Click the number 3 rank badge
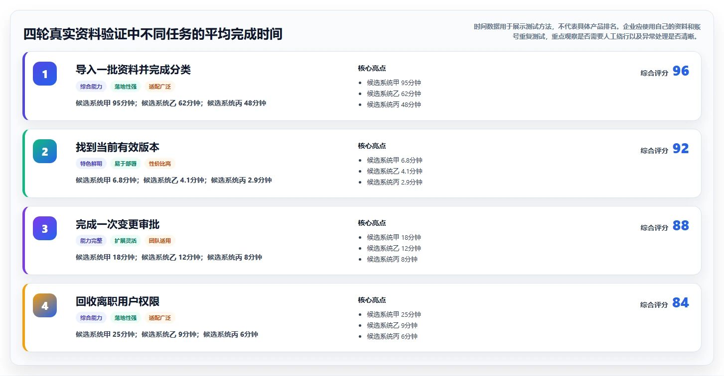This screenshot has width=724, height=376. point(45,228)
